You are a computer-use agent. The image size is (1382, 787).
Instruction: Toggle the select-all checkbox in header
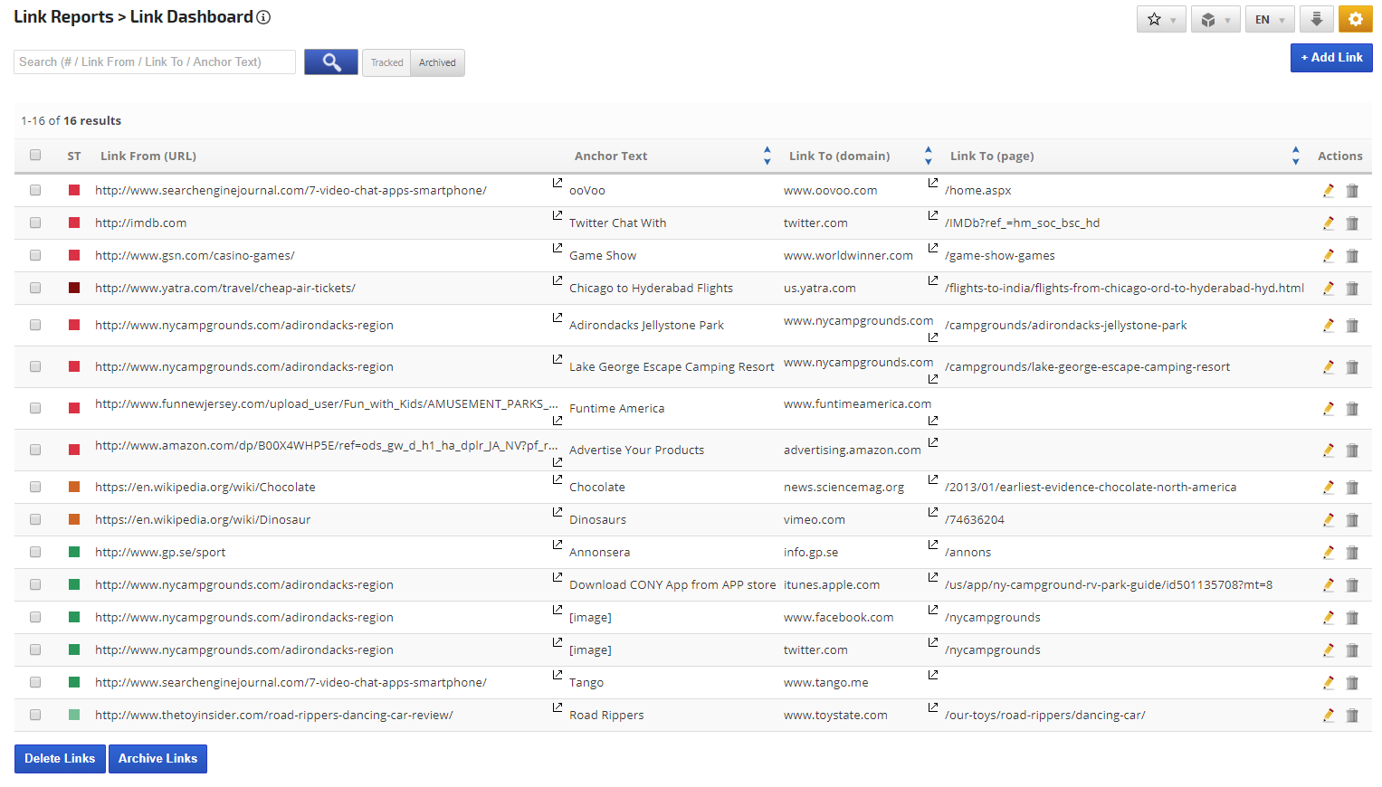35,156
